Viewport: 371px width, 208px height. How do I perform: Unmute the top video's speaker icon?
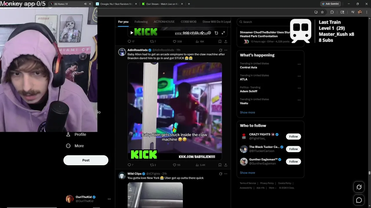tap(202, 33)
